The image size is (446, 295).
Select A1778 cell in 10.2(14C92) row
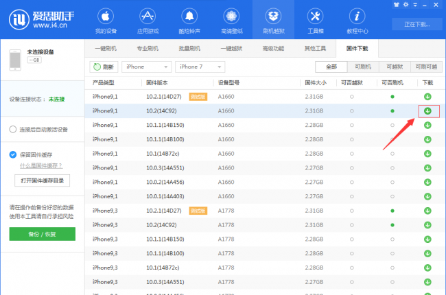coord(226,225)
